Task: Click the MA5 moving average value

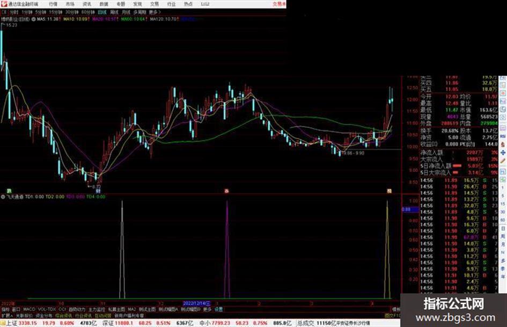Action: (x=48, y=19)
